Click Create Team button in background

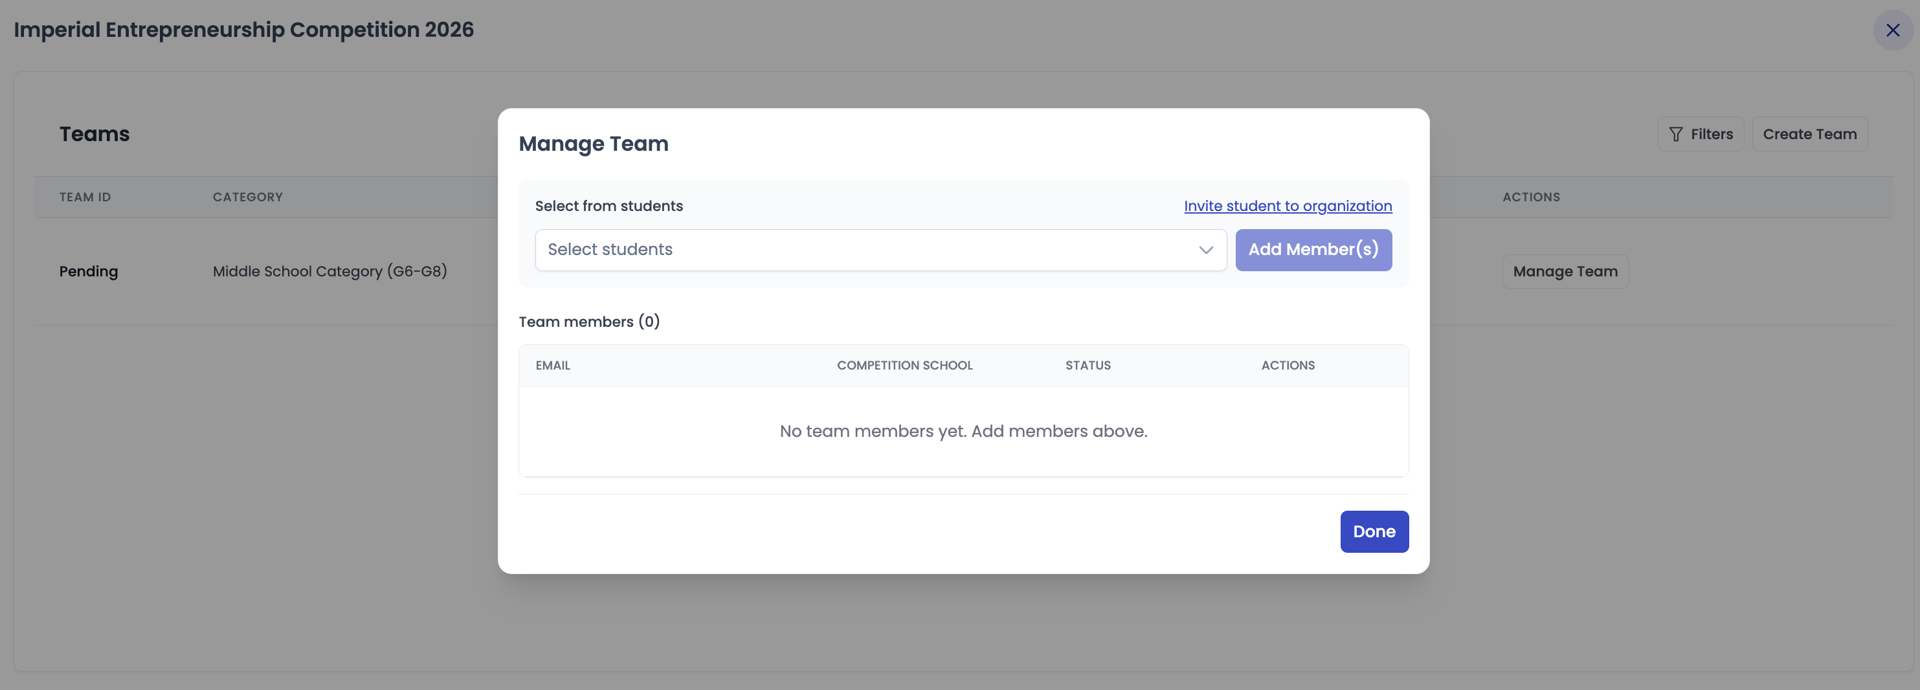tap(1809, 134)
